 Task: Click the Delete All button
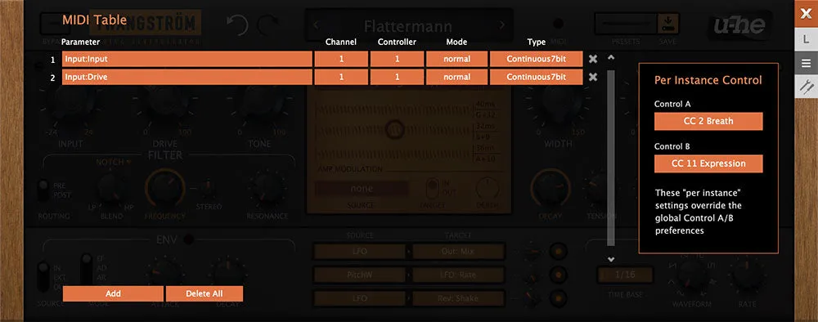(x=204, y=293)
